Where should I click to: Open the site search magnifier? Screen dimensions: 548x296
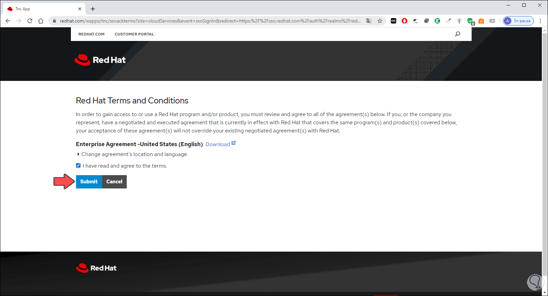click(x=458, y=34)
